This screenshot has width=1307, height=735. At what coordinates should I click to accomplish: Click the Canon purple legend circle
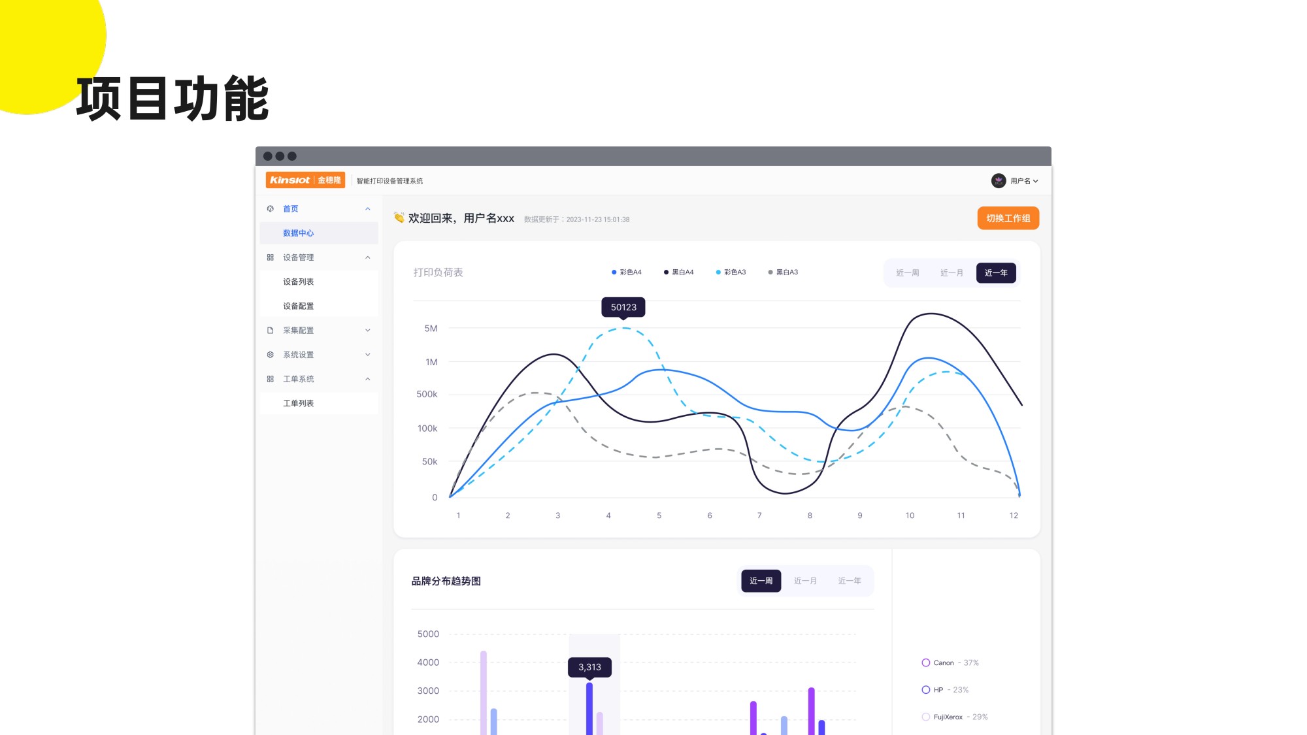point(925,662)
